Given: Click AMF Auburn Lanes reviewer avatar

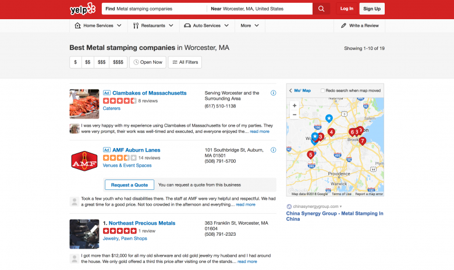Looking at the screenshot, I should point(75,201).
